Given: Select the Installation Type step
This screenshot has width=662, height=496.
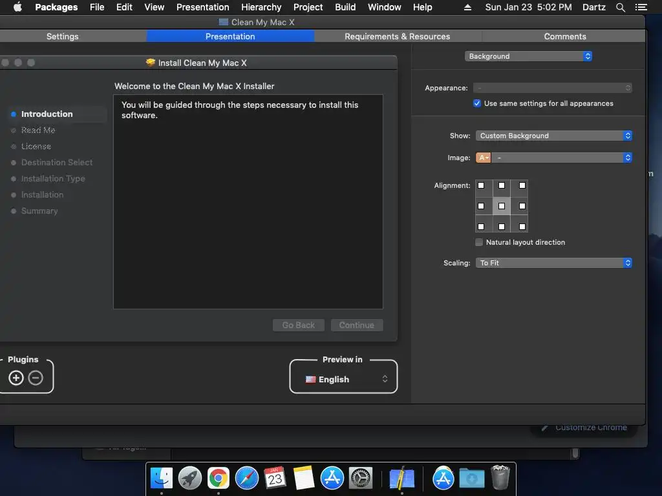Looking at the screenshot, I should (x=53, y=178).
